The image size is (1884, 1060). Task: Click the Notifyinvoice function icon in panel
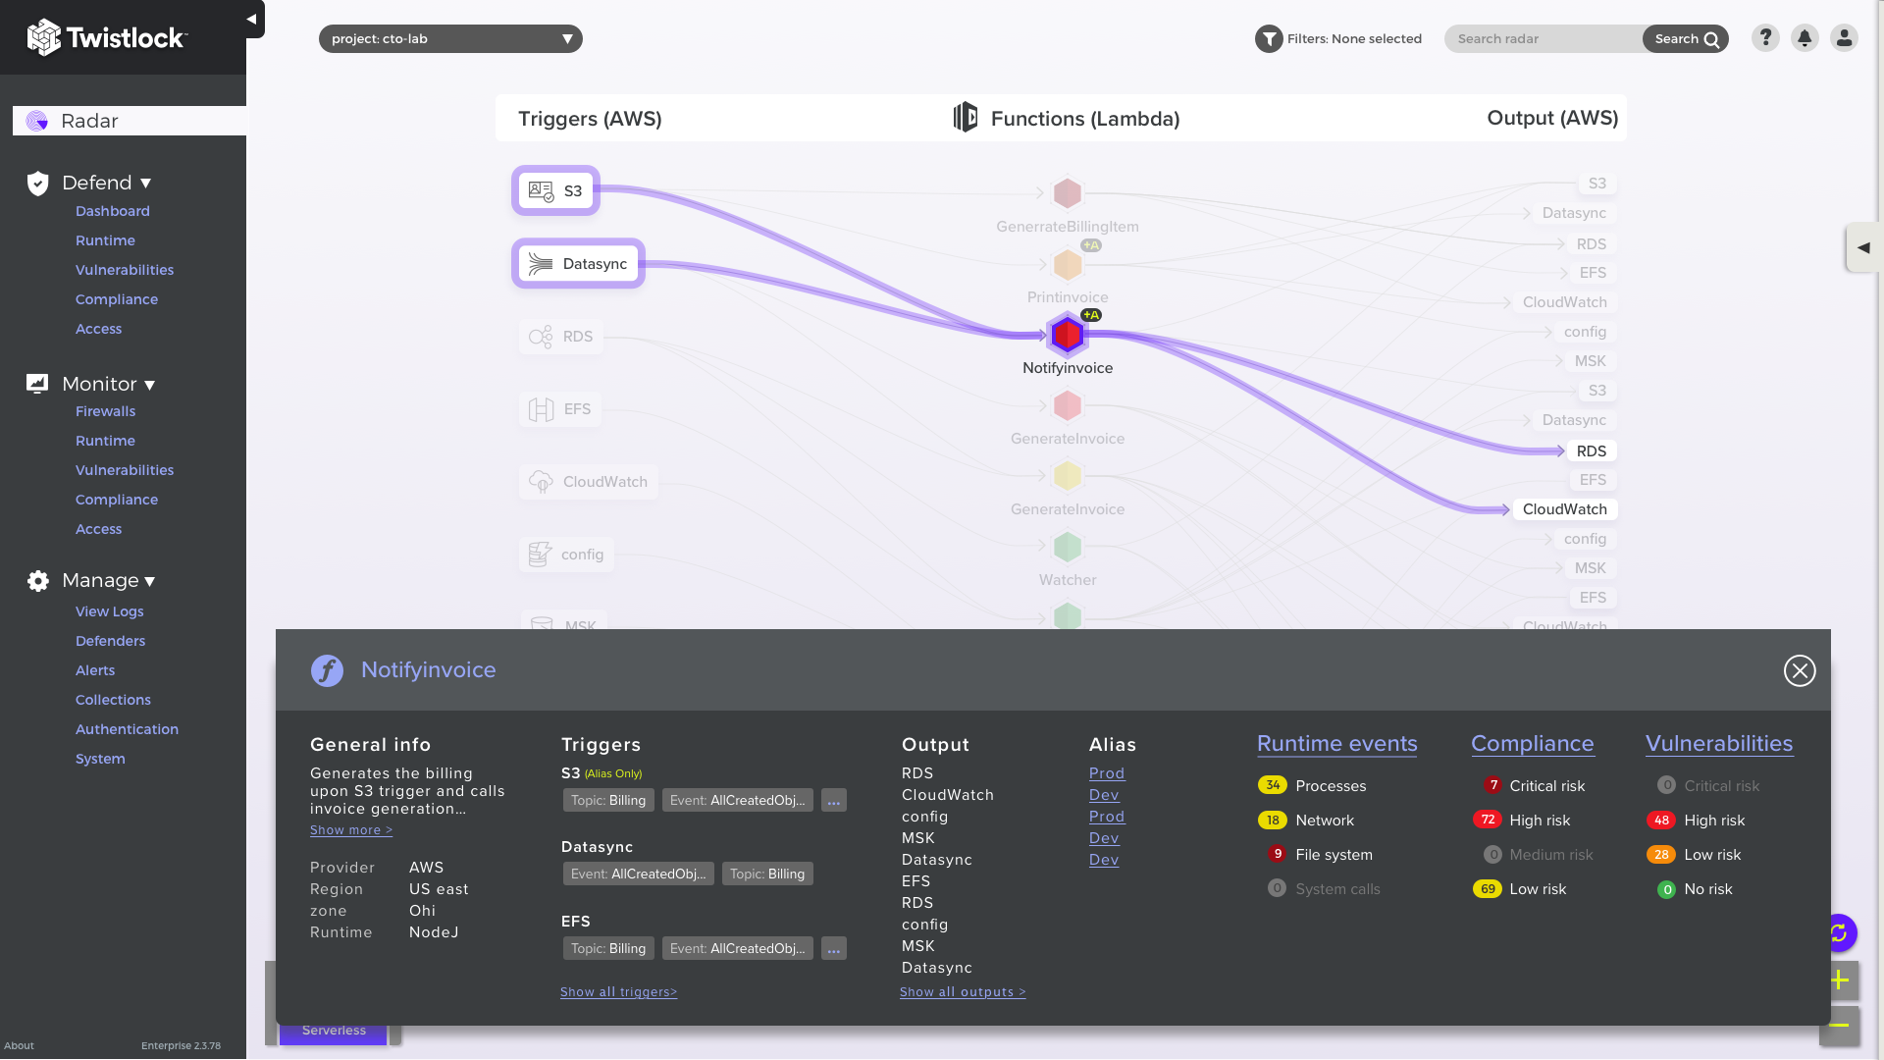coord(327,671)
